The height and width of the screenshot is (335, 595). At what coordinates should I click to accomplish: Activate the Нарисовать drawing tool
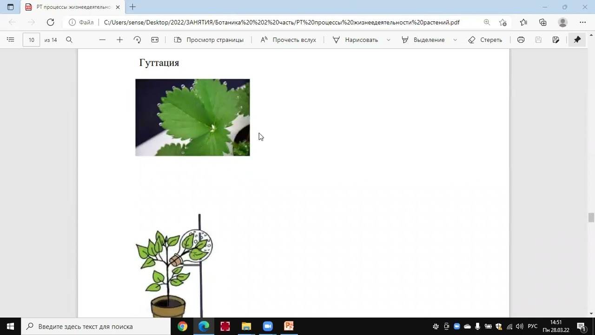356,40
